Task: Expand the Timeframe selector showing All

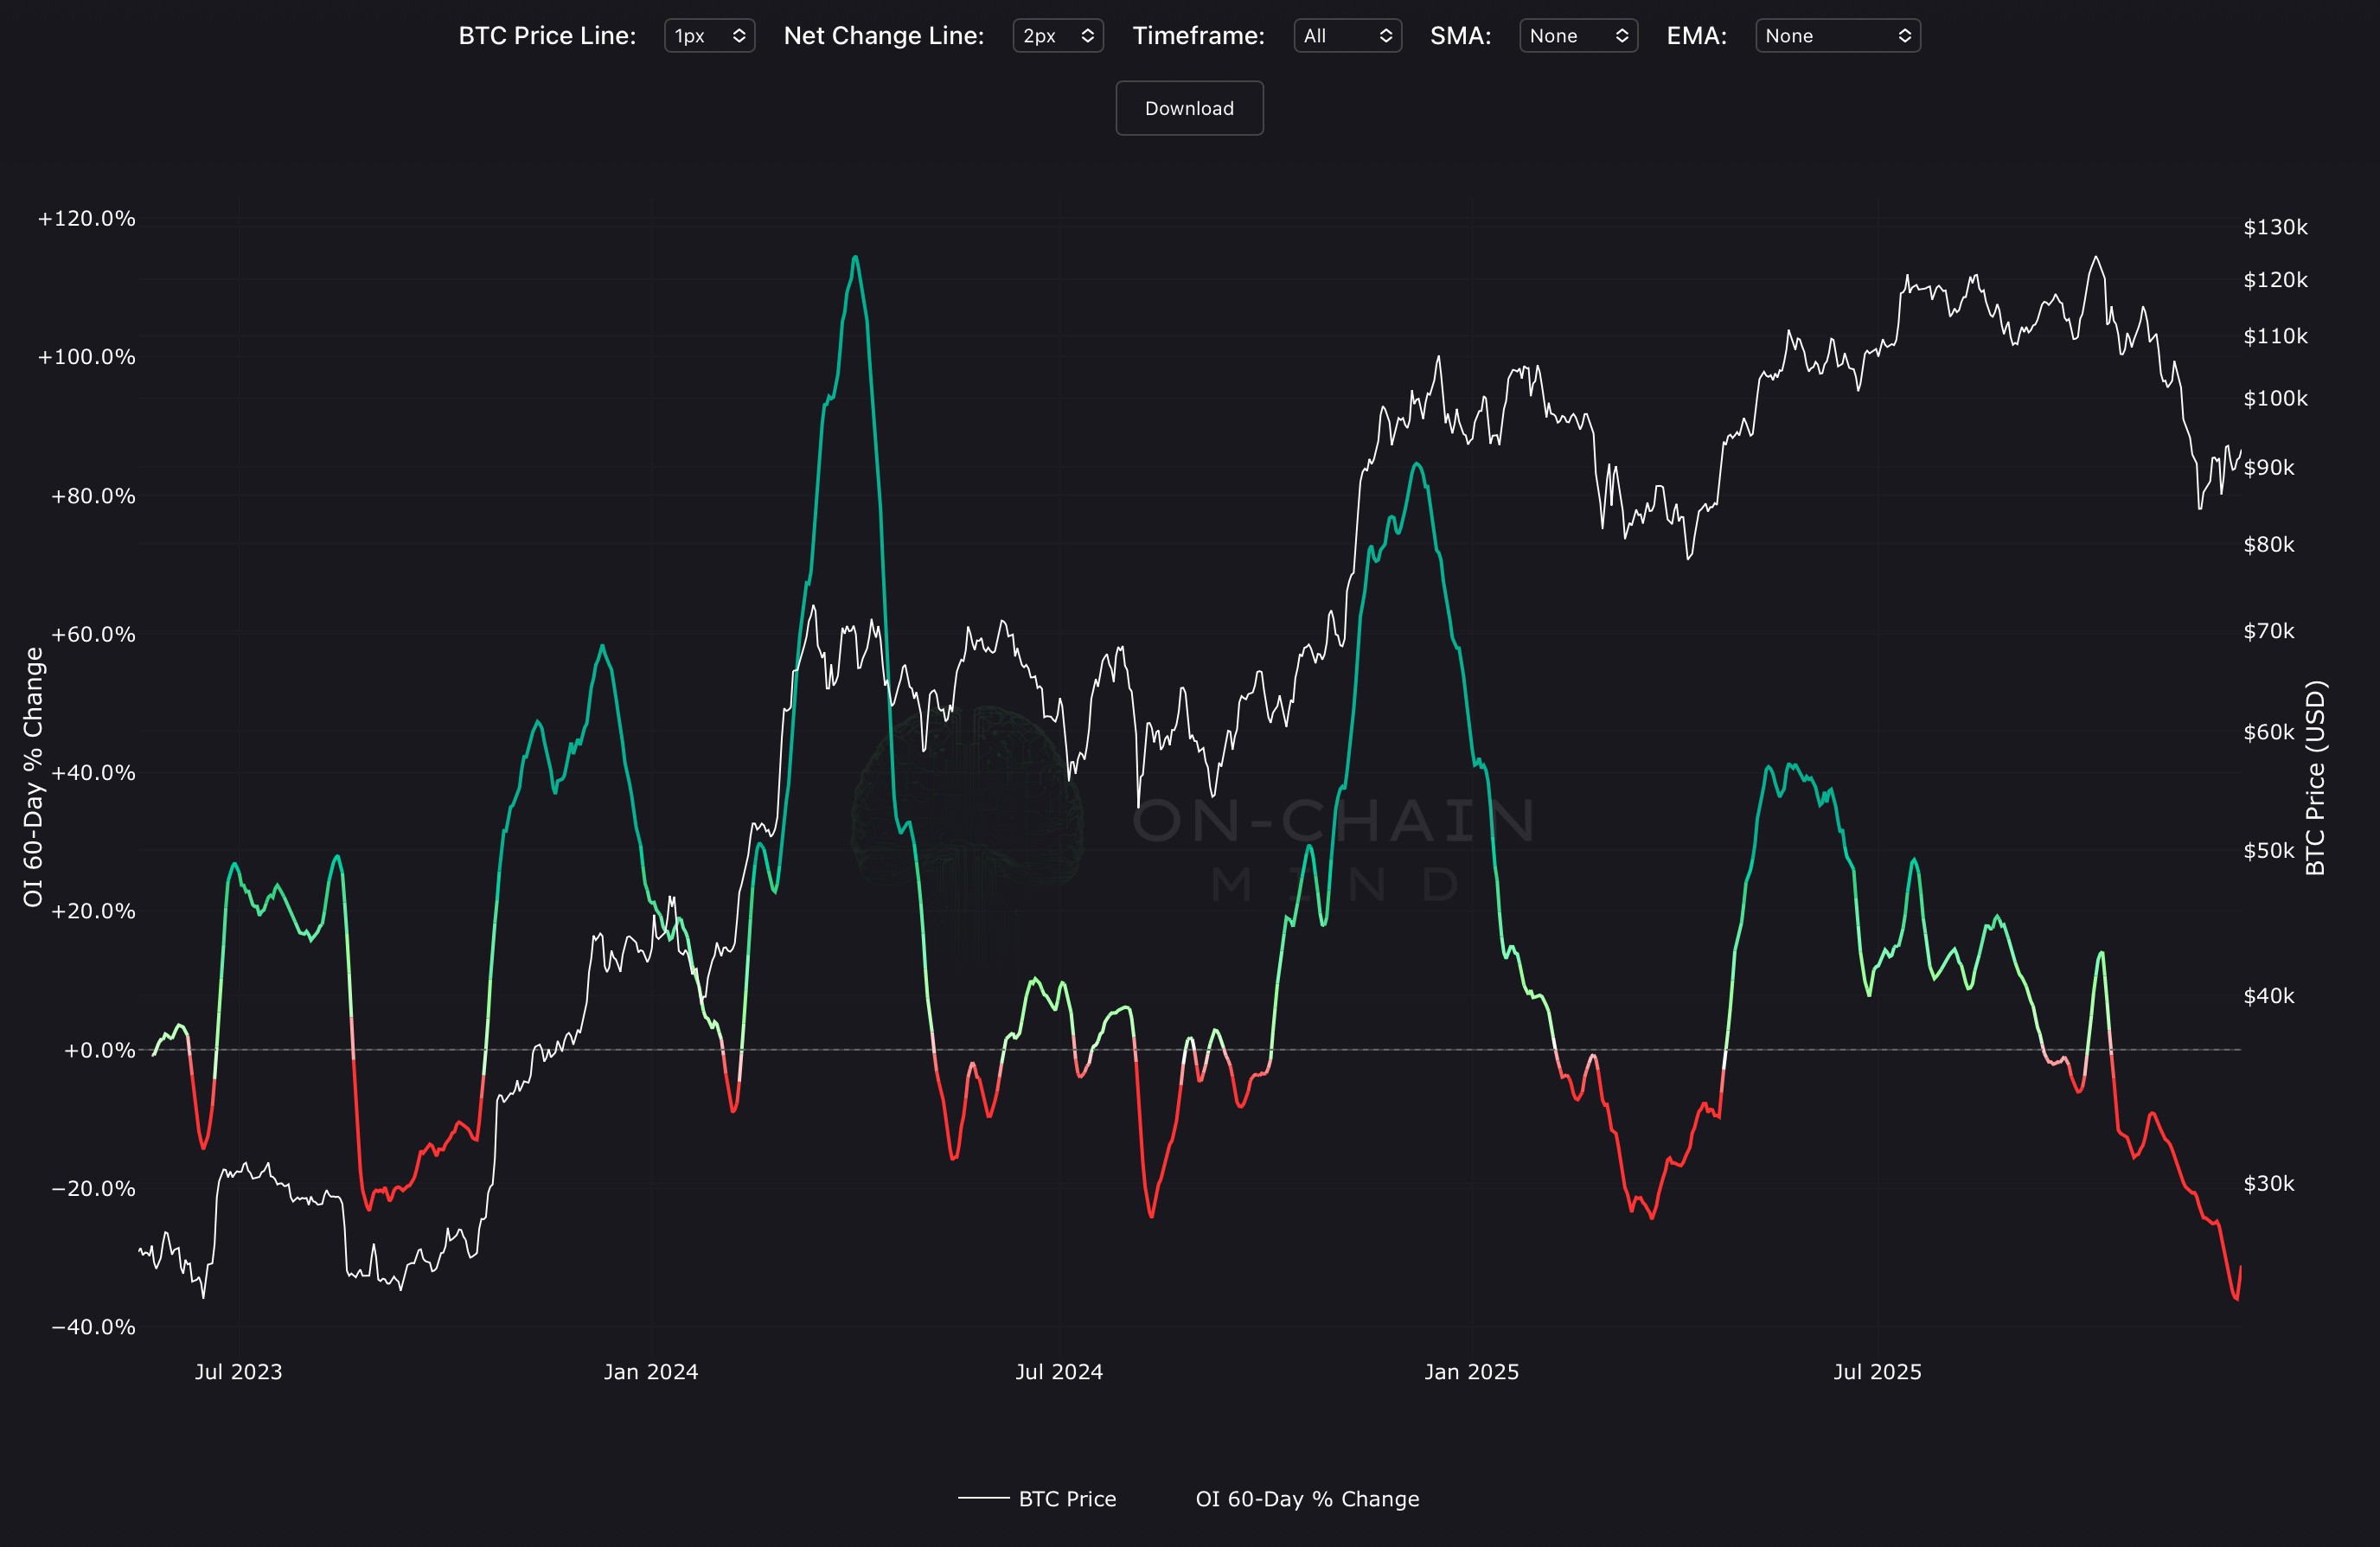Action: click(x=1347, y=36)
